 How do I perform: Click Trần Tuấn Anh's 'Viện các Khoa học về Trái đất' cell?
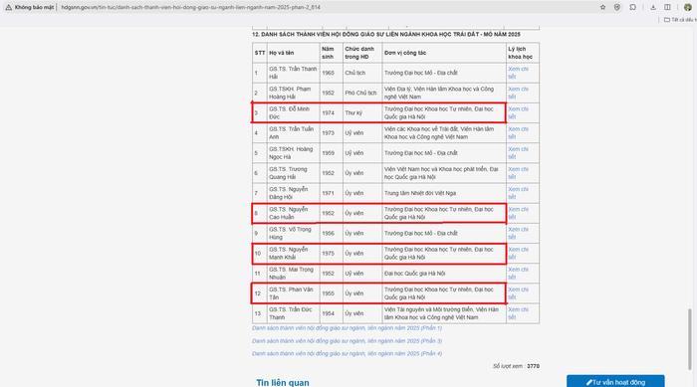[x=444, y=133]
